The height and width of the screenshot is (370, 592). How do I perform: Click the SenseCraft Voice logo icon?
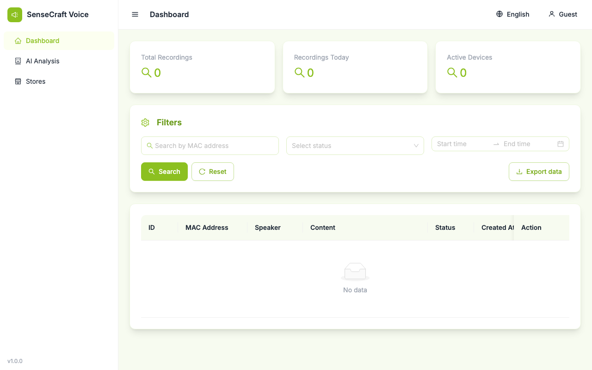[15, 15]
